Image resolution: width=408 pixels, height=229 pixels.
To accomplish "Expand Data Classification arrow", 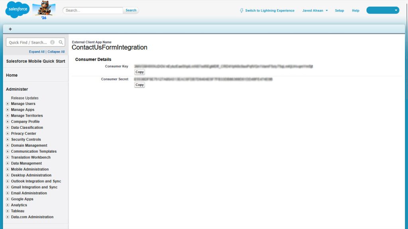I will pyautogui.click(x=8, y=128).
